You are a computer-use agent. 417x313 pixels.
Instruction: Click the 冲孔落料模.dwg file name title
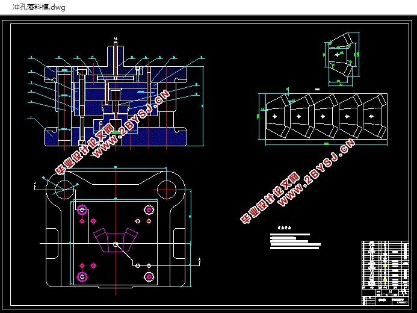[39, 7]
